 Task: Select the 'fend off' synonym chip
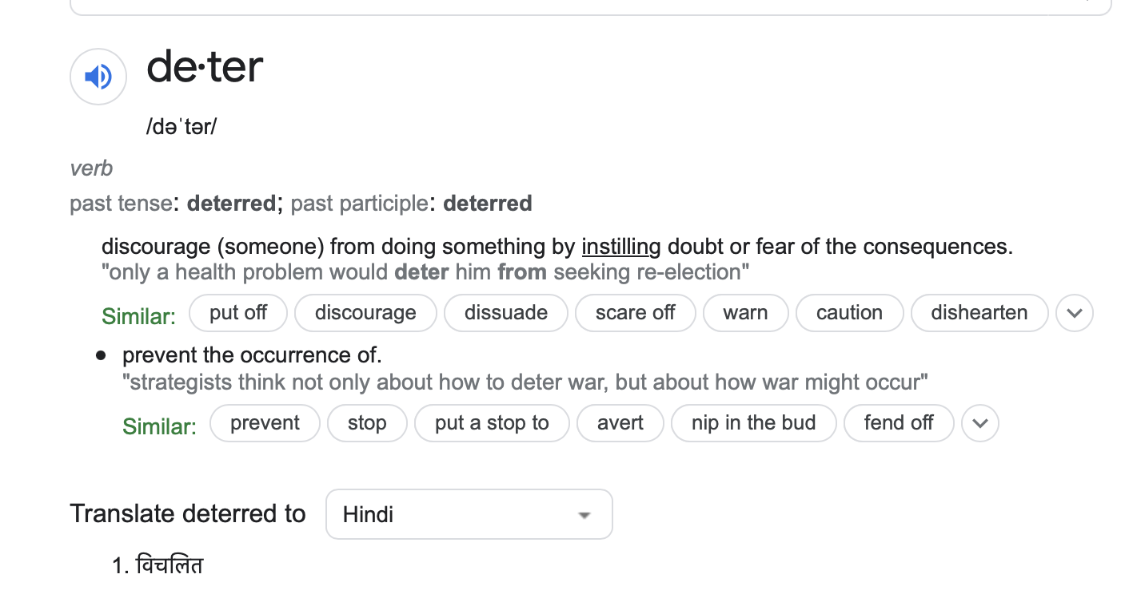point(898,423)
